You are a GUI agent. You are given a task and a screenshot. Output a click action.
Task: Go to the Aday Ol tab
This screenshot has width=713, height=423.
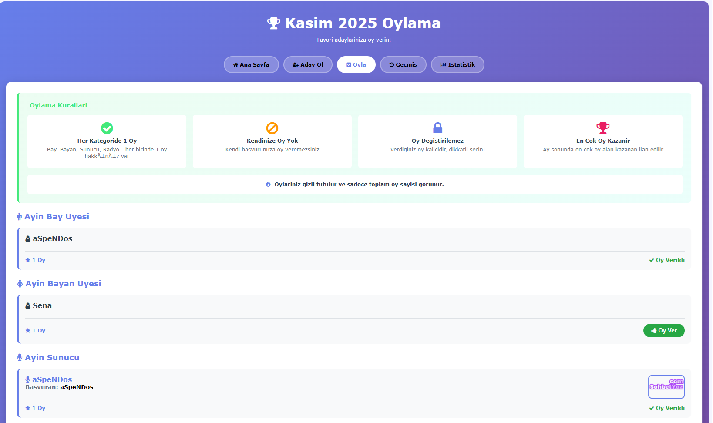coord(308,65)
